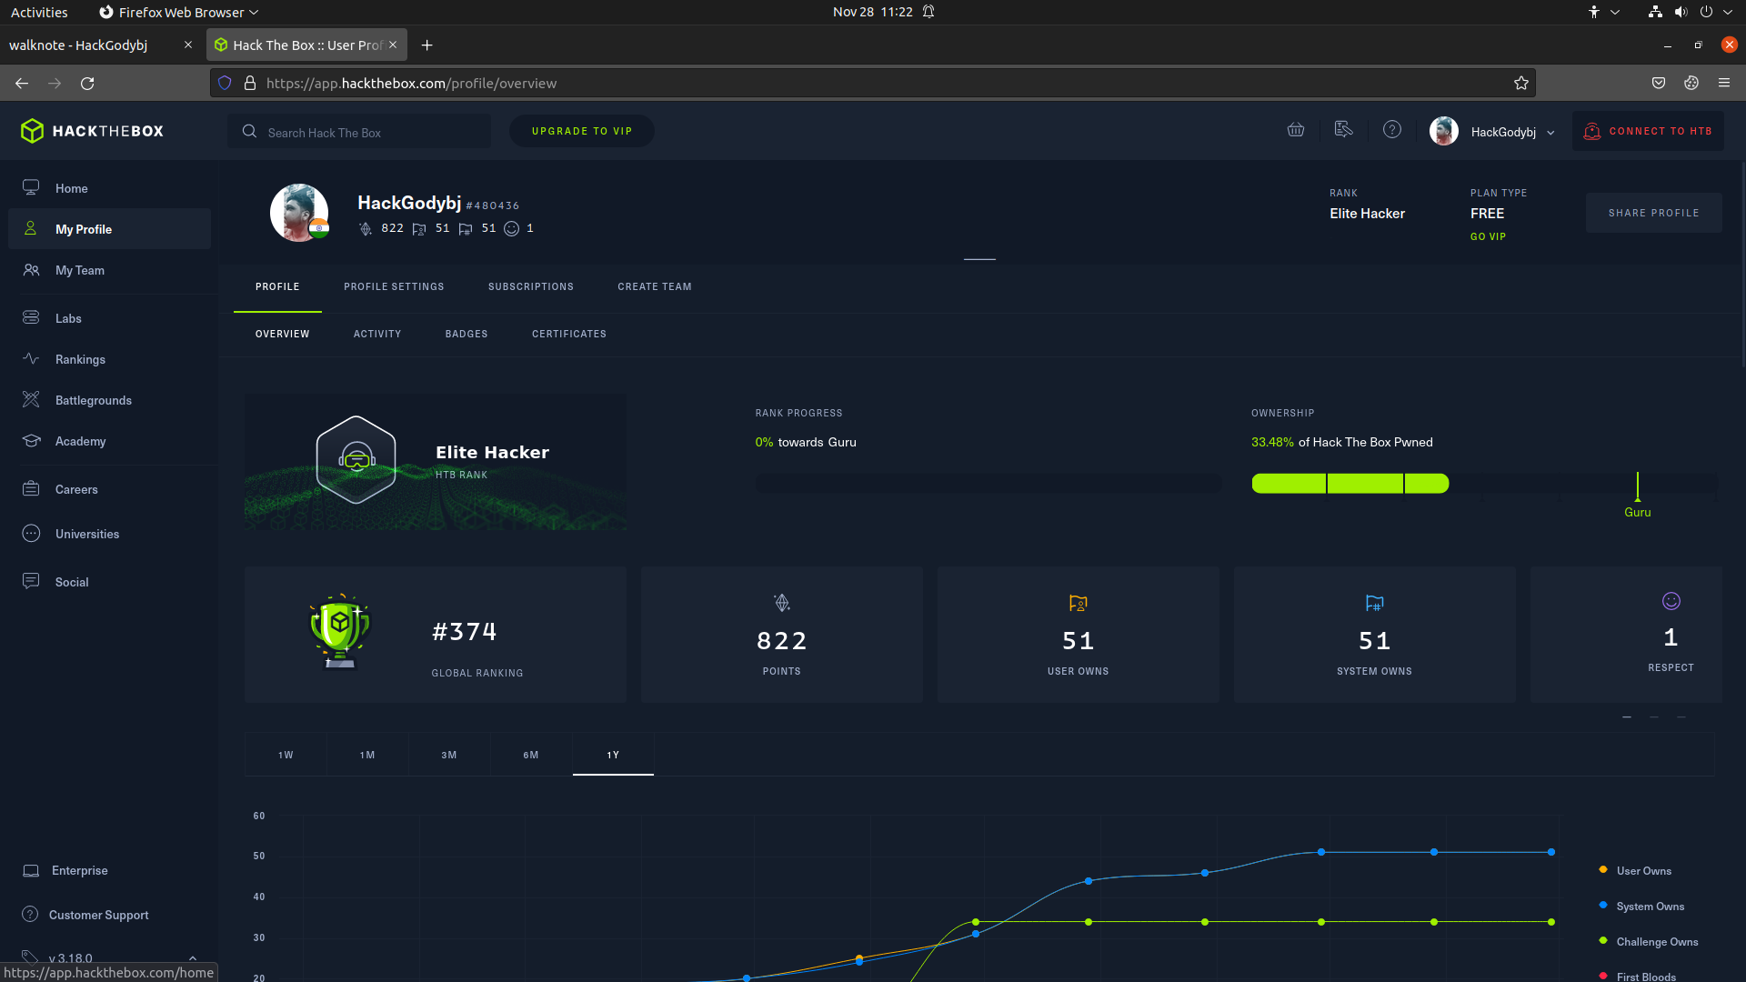Open the Firefox Web Browser app menu
The height and width of the screenshot is (982, 1746).
pyautogui.click(x=180, y=12)
